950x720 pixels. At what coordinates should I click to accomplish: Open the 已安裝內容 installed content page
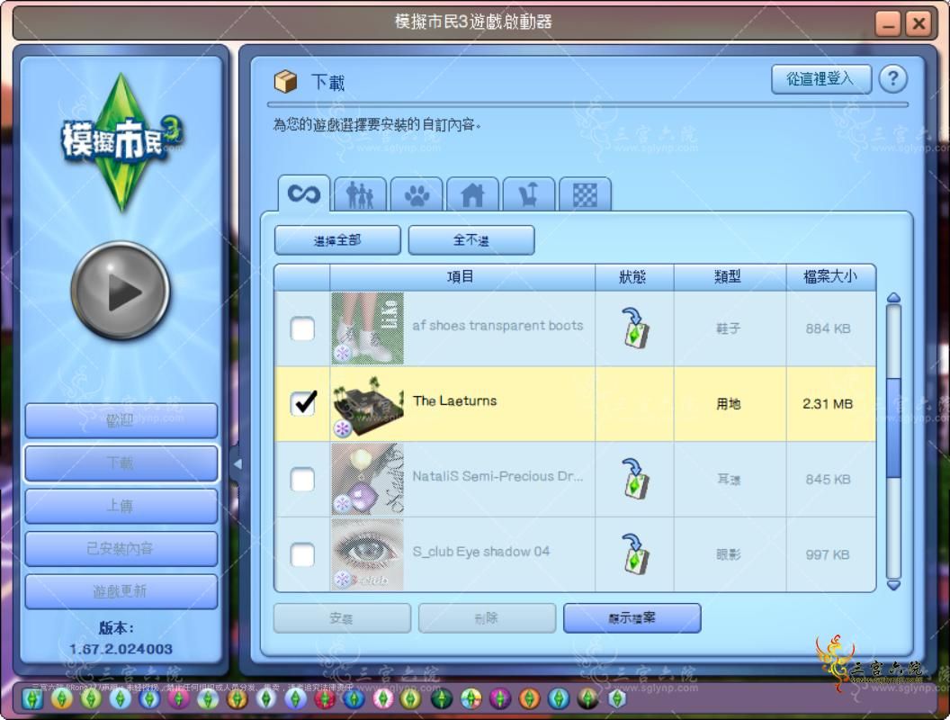(121, 549)
